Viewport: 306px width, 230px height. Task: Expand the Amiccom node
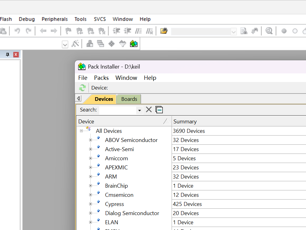91,158
